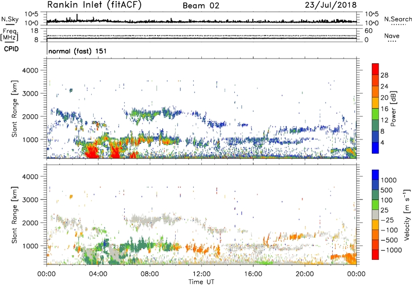This screenshot has width=412, height=285.
Task: Select the 'Freq. [MHz]' axis label
Action: click(10, 34)
